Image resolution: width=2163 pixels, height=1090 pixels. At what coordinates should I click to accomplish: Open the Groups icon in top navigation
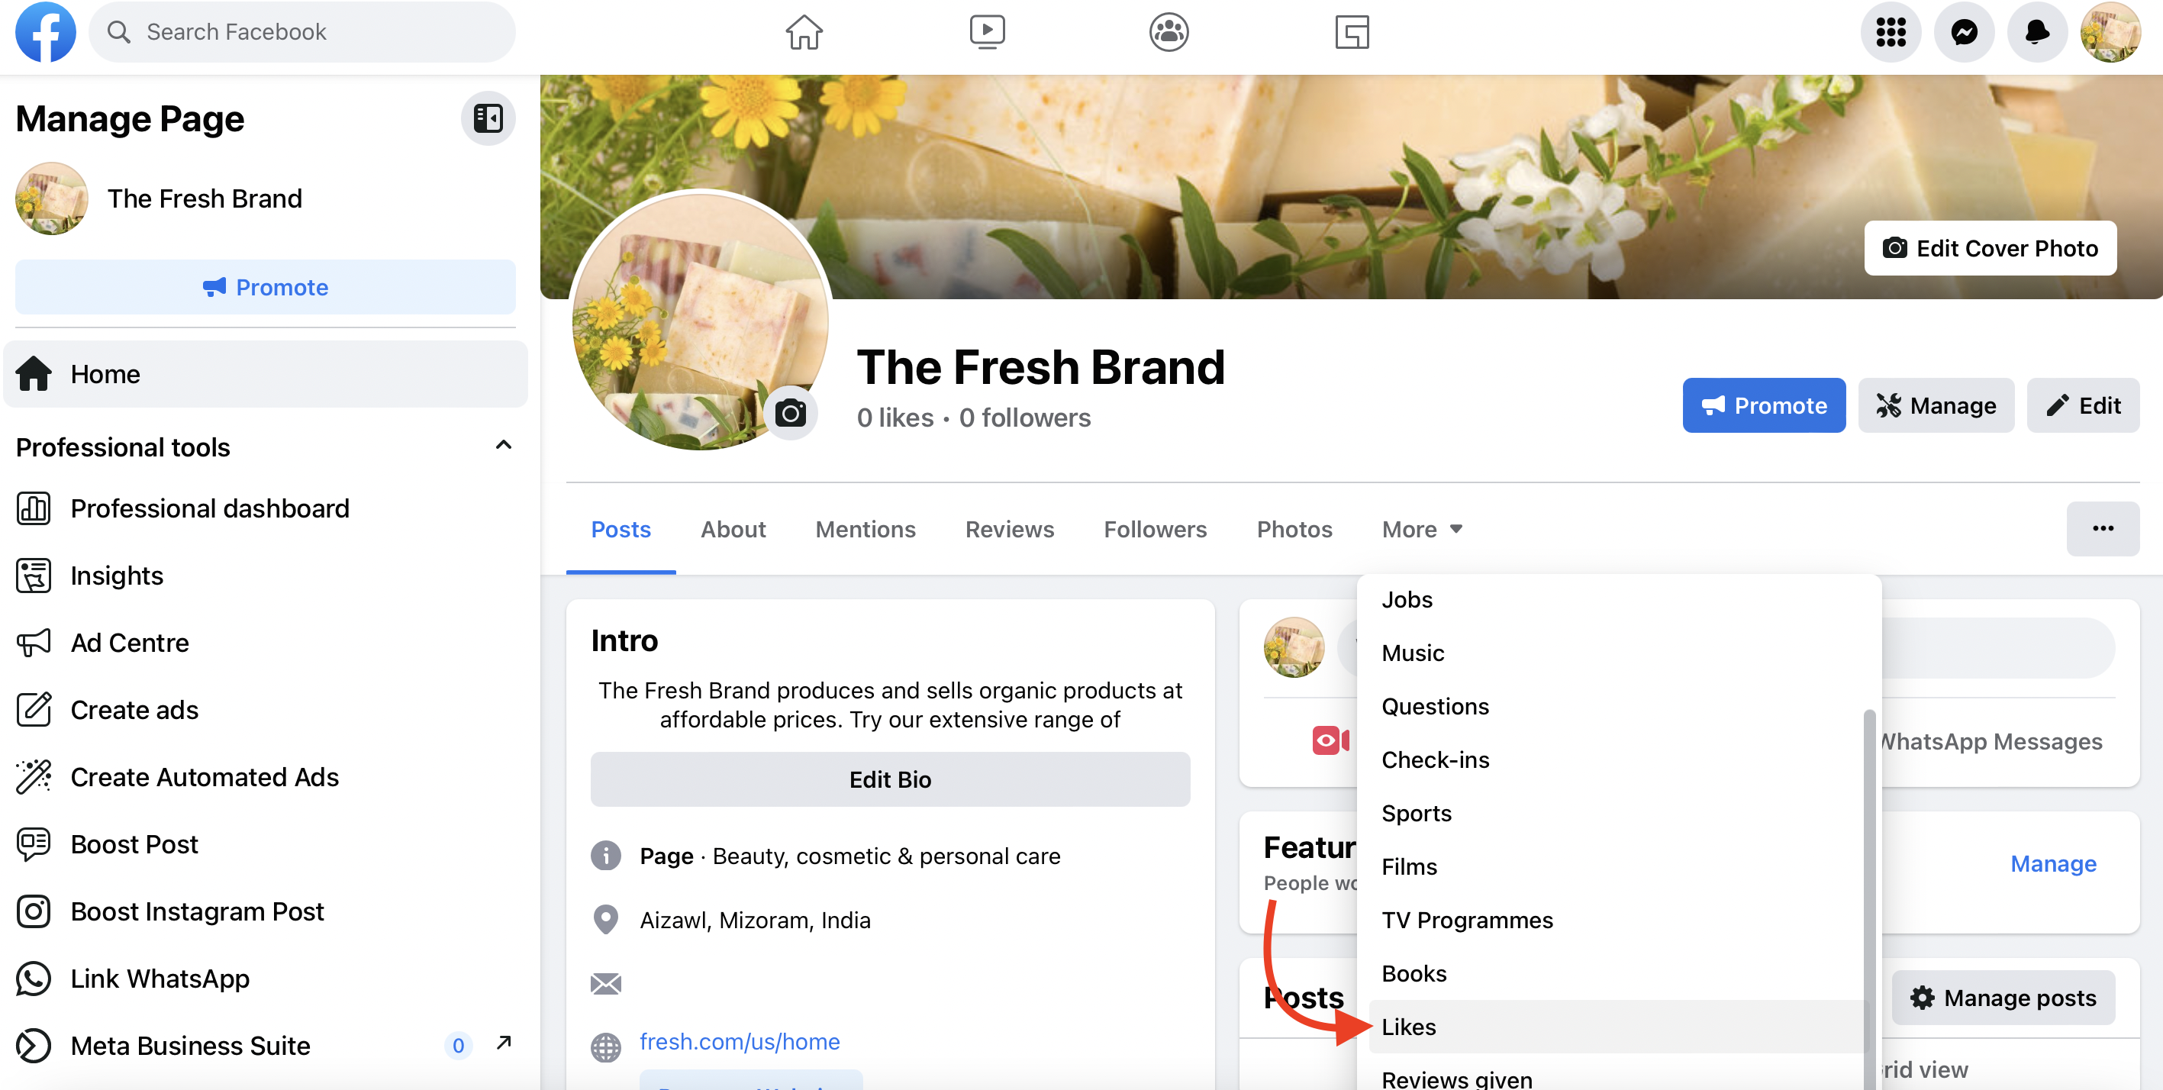(x=1168, y=32)
